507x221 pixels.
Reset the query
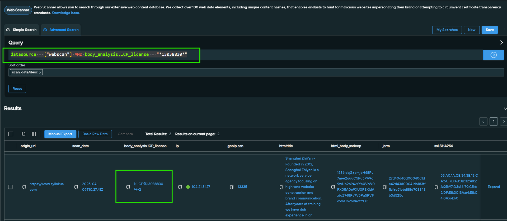click(x=17, y=89)
